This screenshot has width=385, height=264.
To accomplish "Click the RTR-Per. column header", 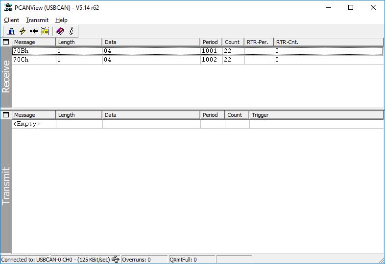I will [x=259, y=42].
